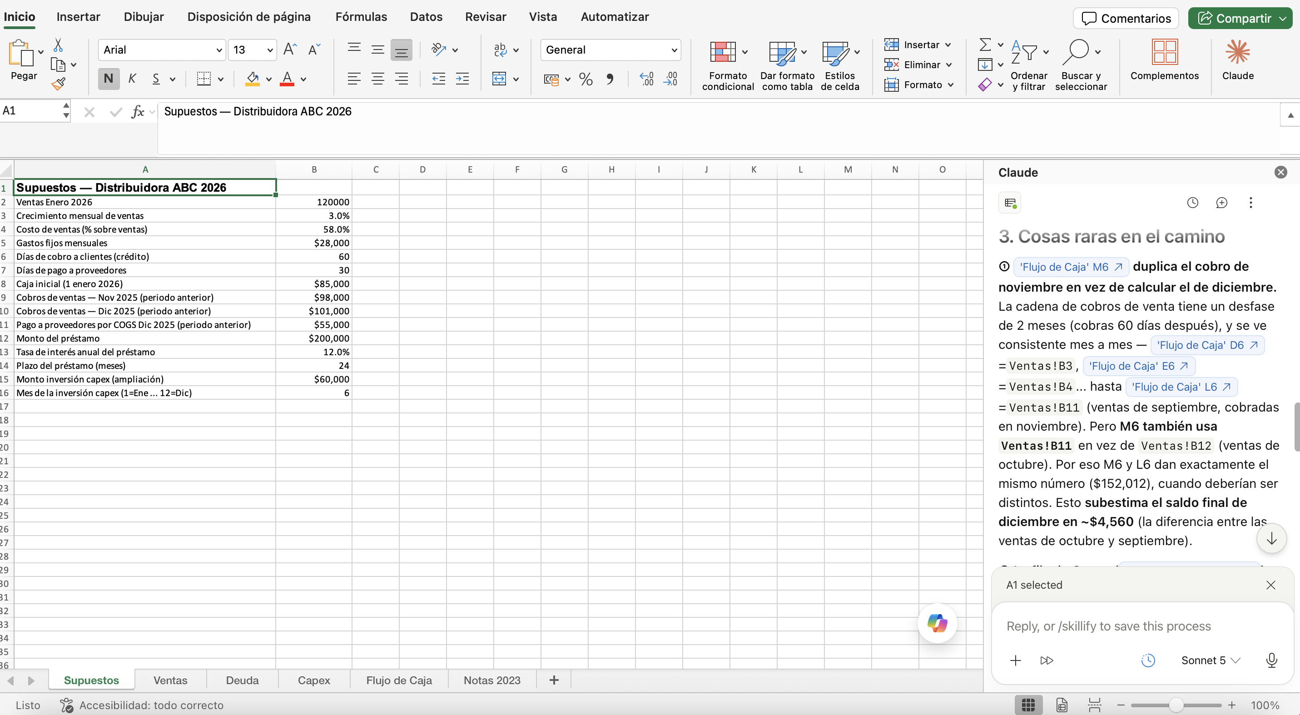Open the font size 13 dropdown
This screenshot has width=1300, height=715.
point(270,50)
